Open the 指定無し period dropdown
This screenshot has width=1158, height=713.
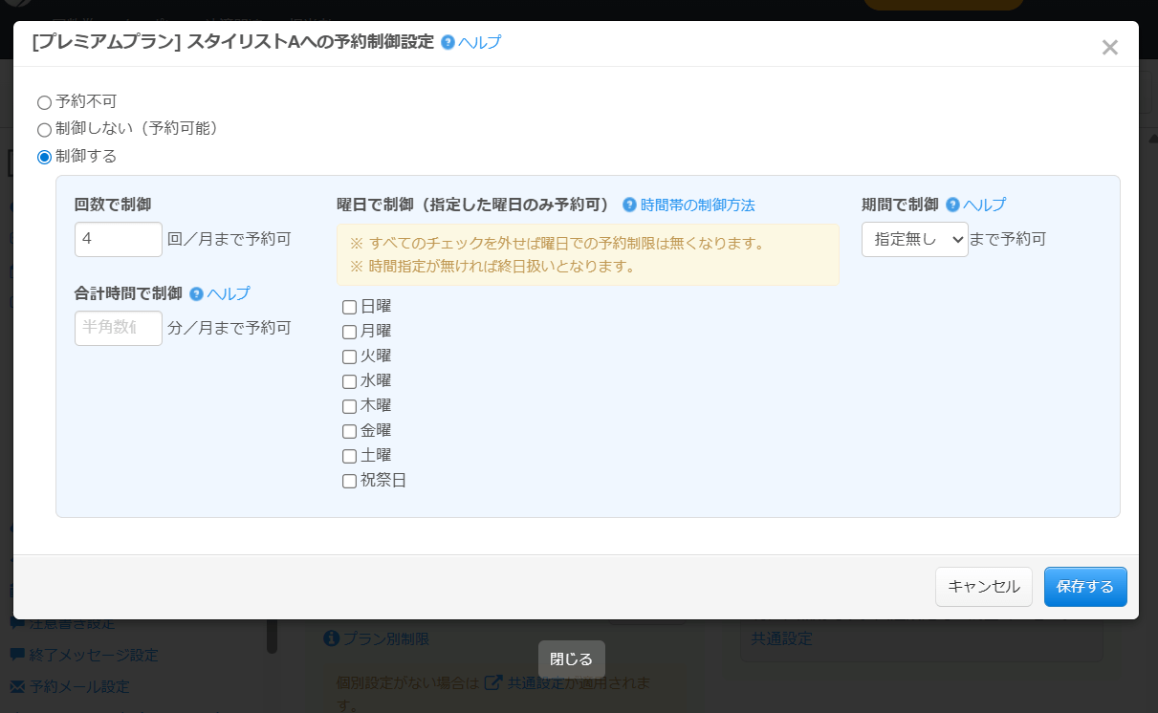(x=914, y=240)
